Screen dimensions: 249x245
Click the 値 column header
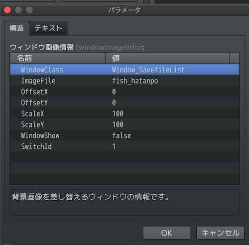[167, 58]
